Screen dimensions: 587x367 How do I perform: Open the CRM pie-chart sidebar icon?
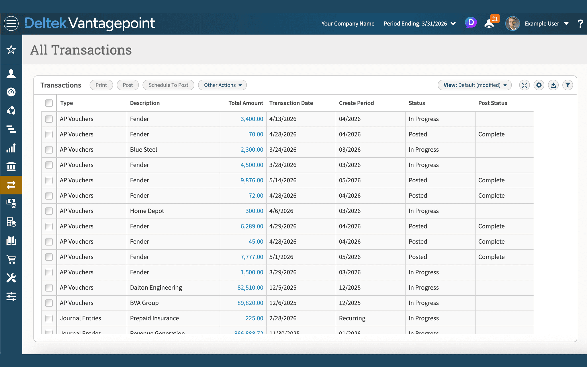pyautogui.click(x=11, y=111)
